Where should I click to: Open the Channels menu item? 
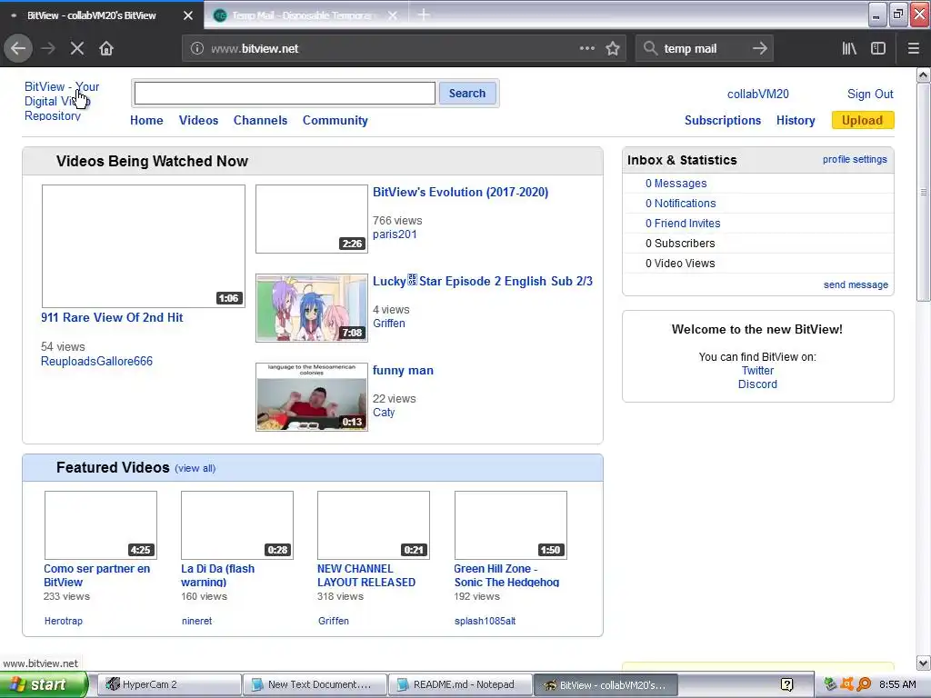click(260, 121)
